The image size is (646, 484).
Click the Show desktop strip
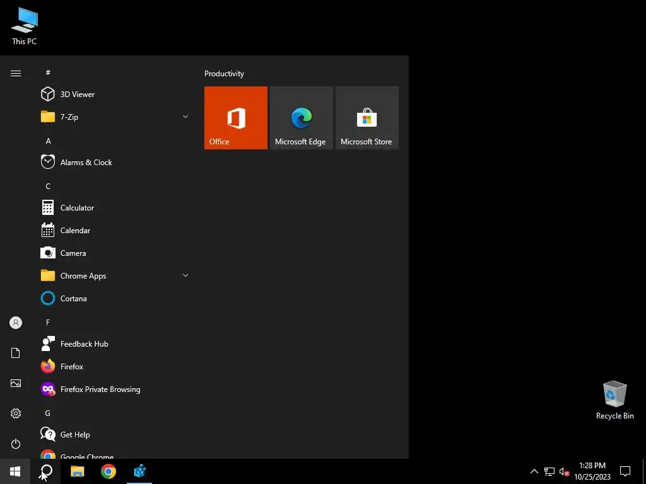pos(644,471)
